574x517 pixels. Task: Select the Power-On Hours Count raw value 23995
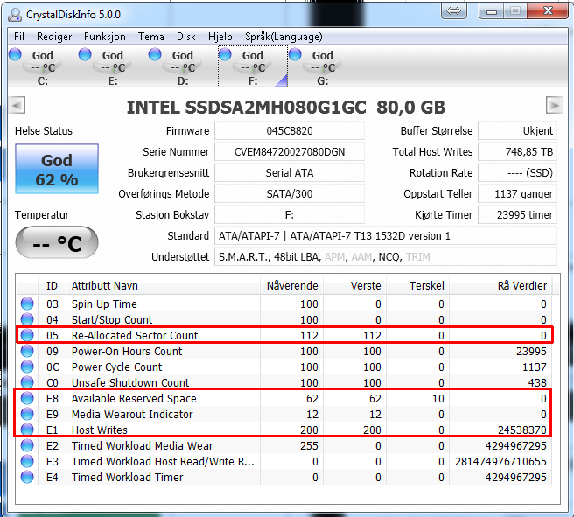click(531, 351)
